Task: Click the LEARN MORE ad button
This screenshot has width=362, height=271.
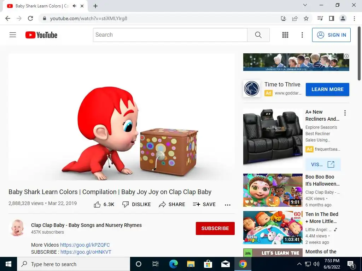Action: [327, 89]
